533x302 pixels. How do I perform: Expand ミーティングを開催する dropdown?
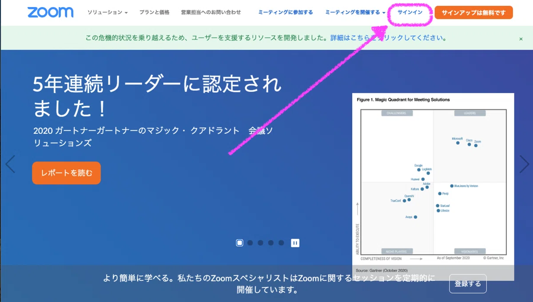[355, 12]
